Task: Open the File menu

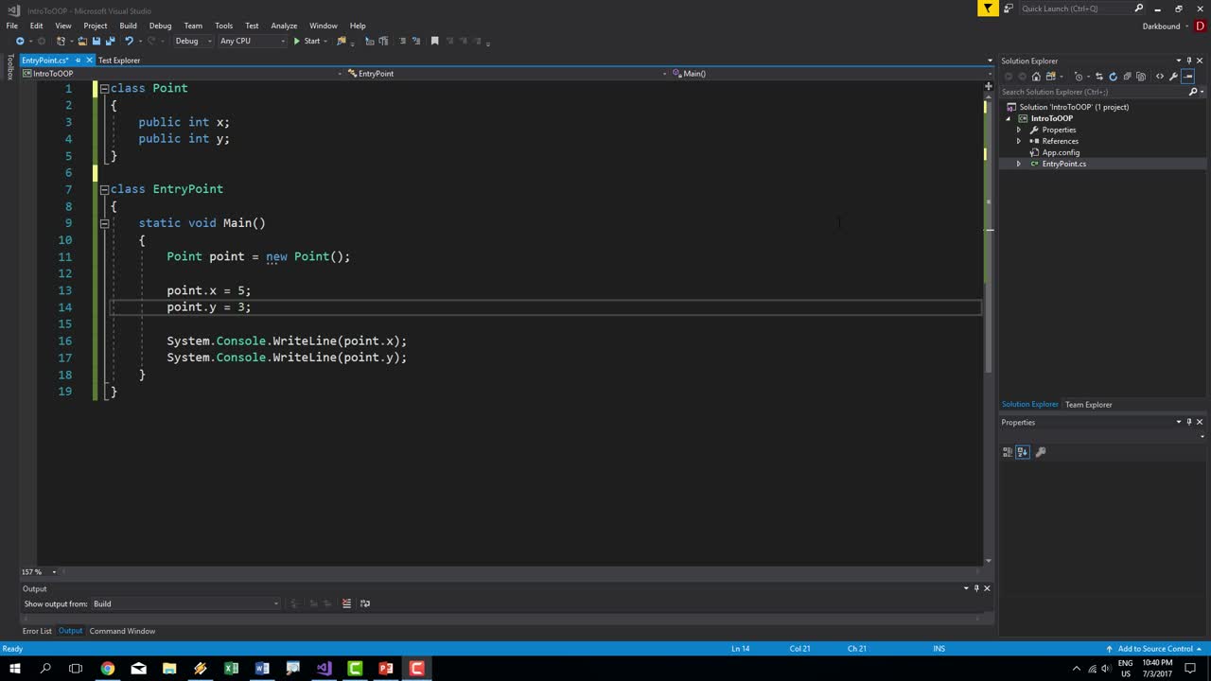Action: click(x=12, y=26)
